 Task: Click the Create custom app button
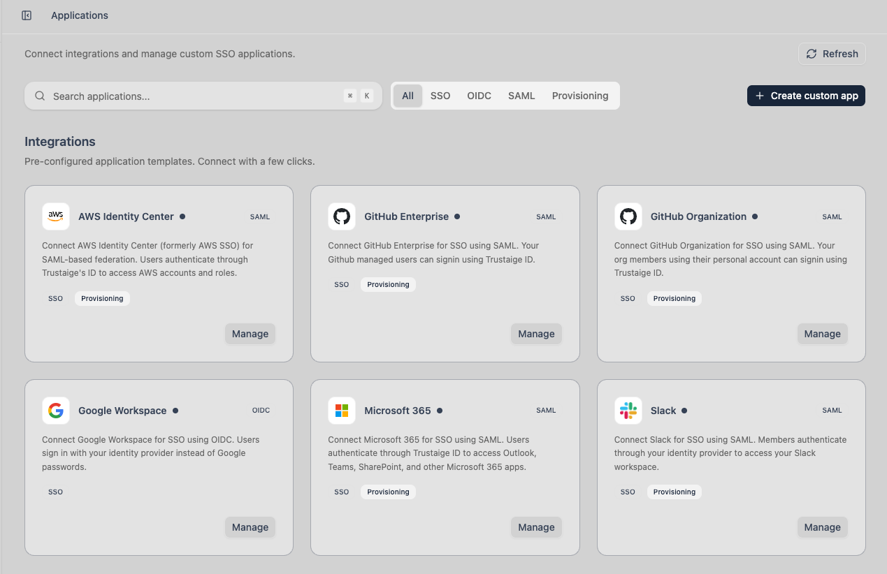806,96
